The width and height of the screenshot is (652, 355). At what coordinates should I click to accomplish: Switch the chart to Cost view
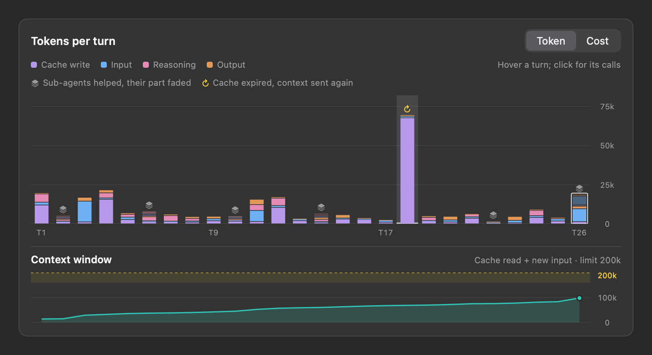(597, 41)
